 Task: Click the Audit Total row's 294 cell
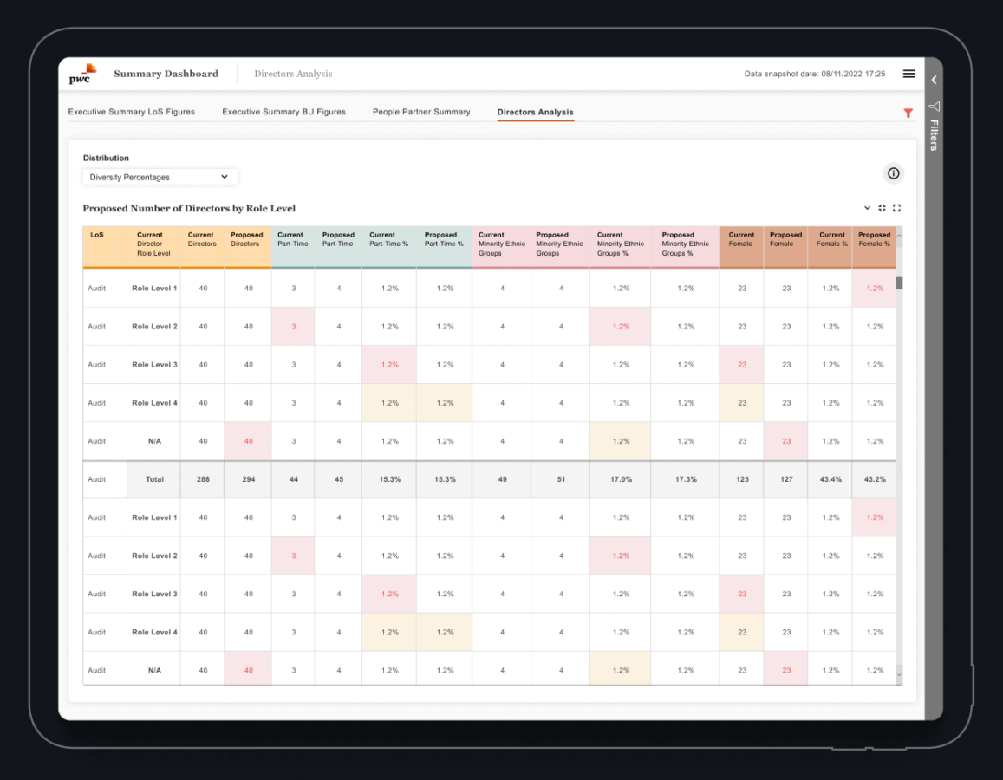point(248,479)
